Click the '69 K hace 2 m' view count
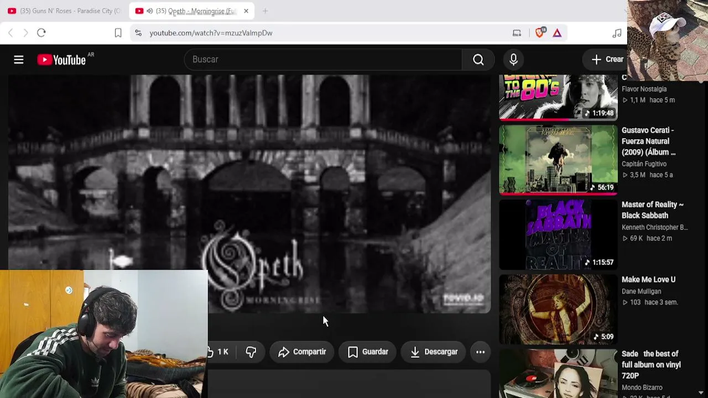 pos(647,238)
